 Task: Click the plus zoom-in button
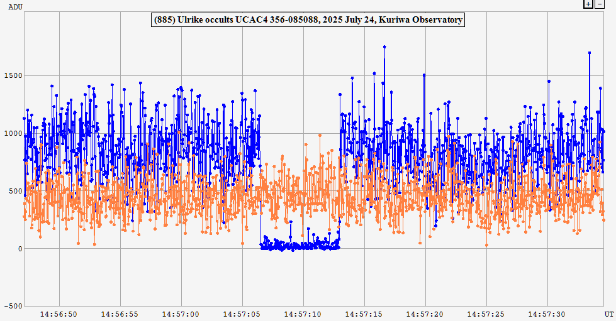pos(588,4)
